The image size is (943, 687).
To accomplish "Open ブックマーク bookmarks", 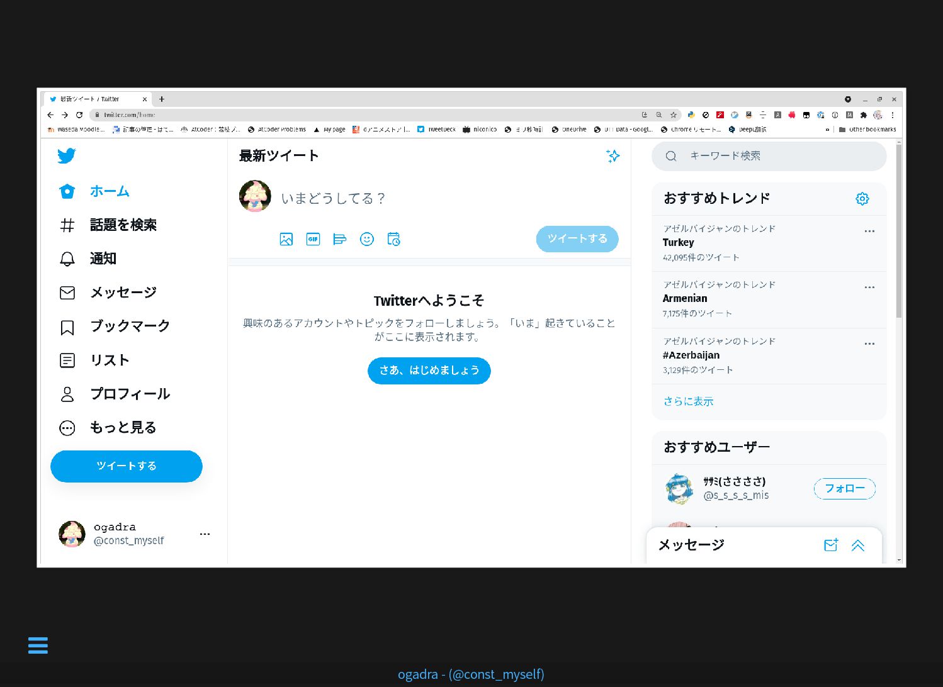I will point(115,327).
